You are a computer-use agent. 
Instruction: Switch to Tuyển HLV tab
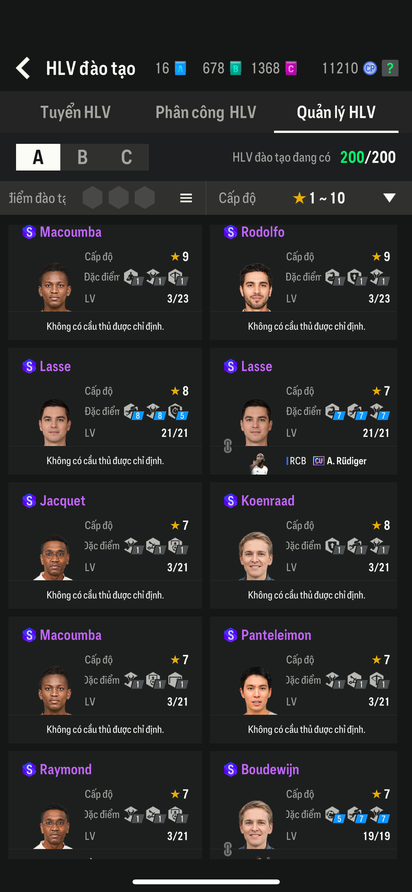tap(75, 112)
